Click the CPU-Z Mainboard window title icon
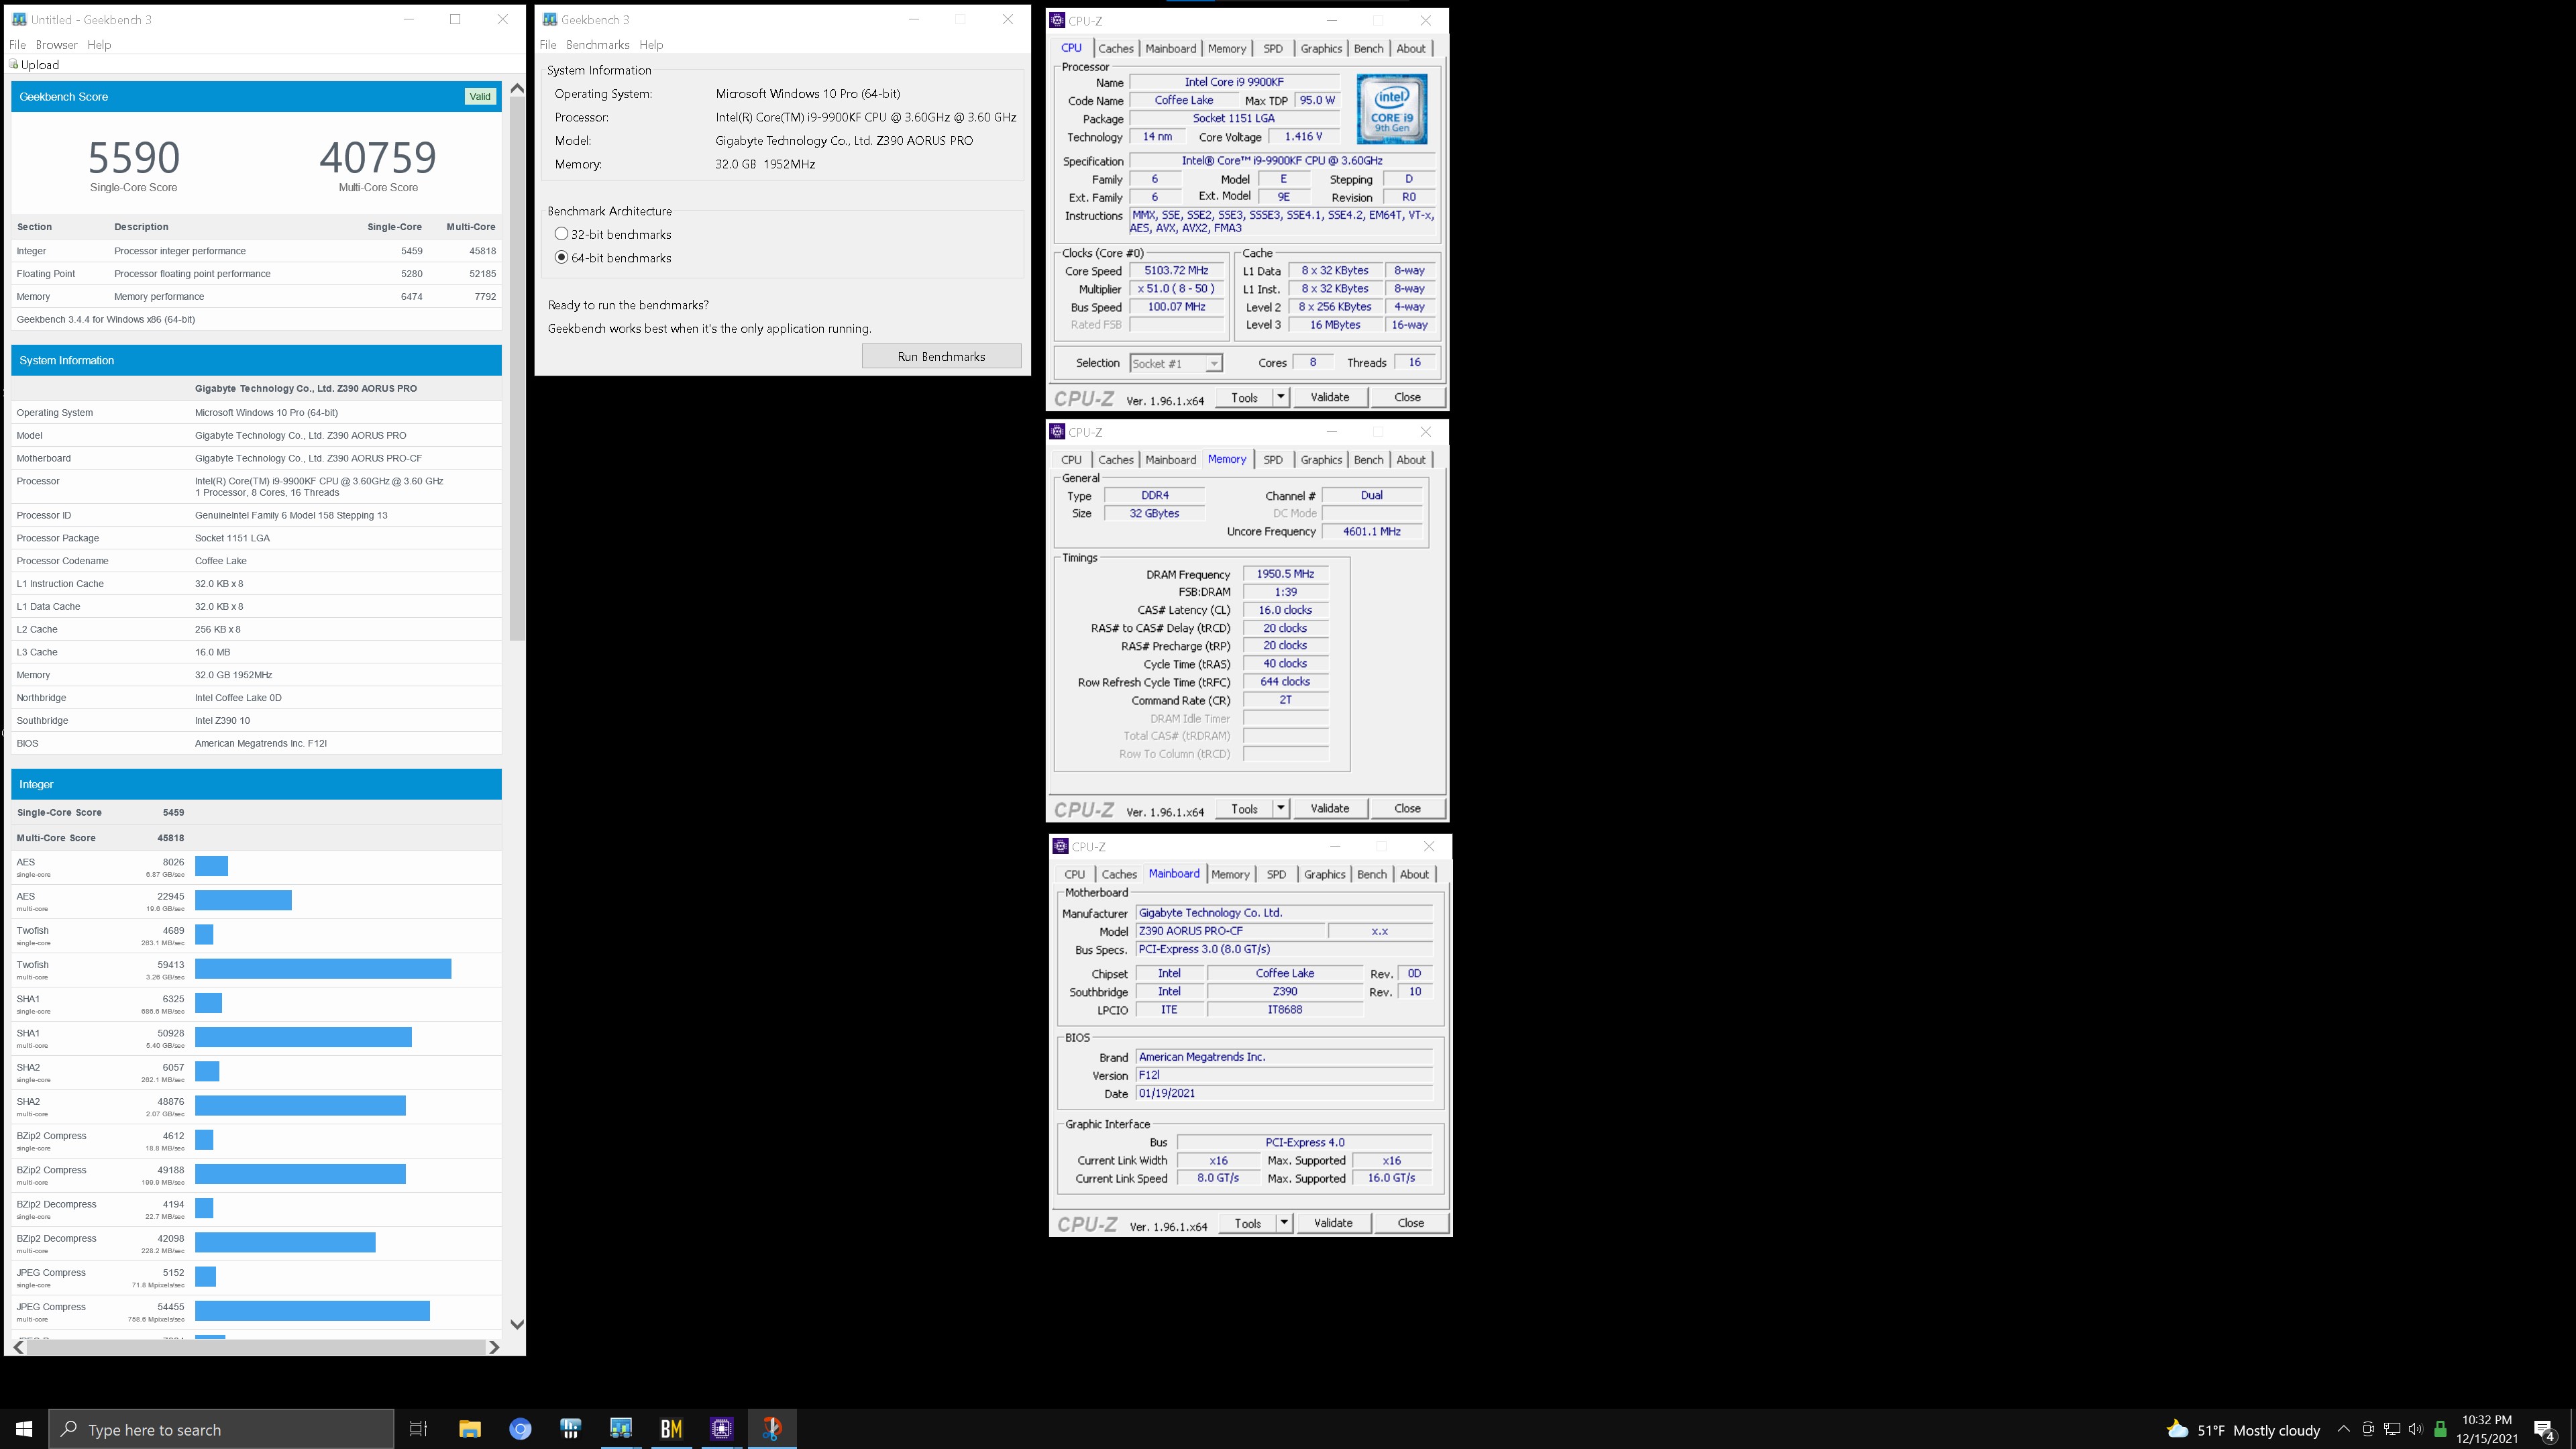 (1060, 846)
